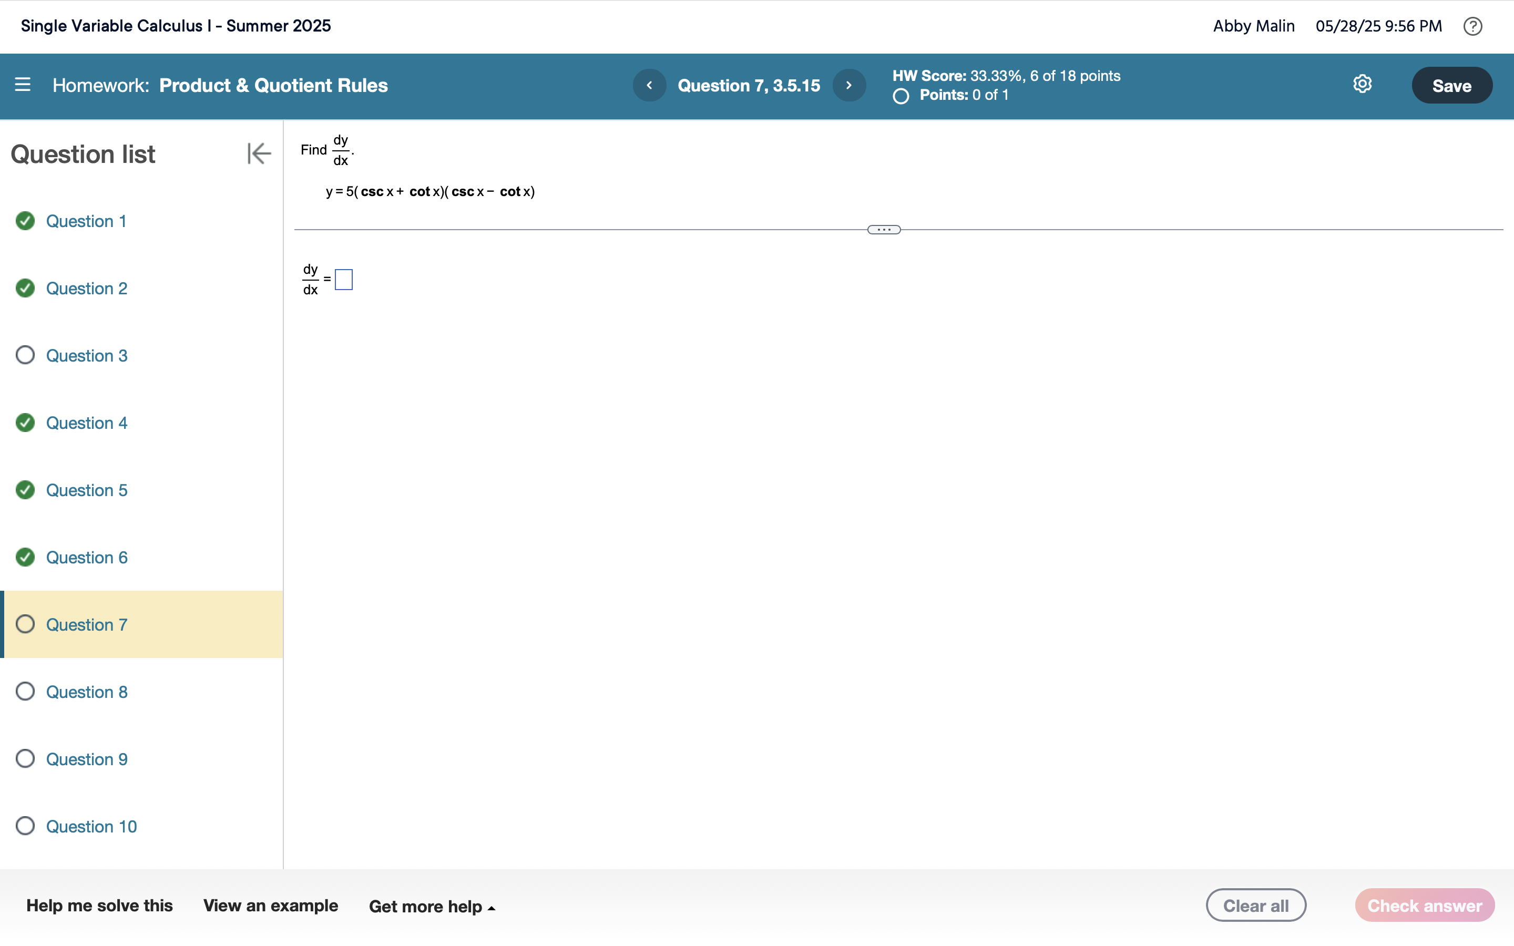Click the Save button

coord(1451,86)
